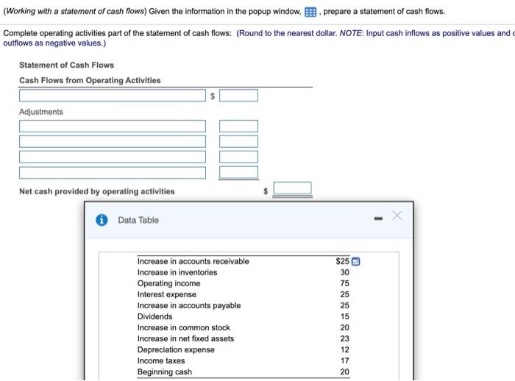Select the first Adjustments label field
This screenshot has width=515, height=381.
click(x=113, y=126)
